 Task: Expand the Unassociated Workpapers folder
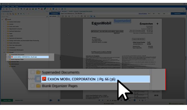[x=4, y=50]
